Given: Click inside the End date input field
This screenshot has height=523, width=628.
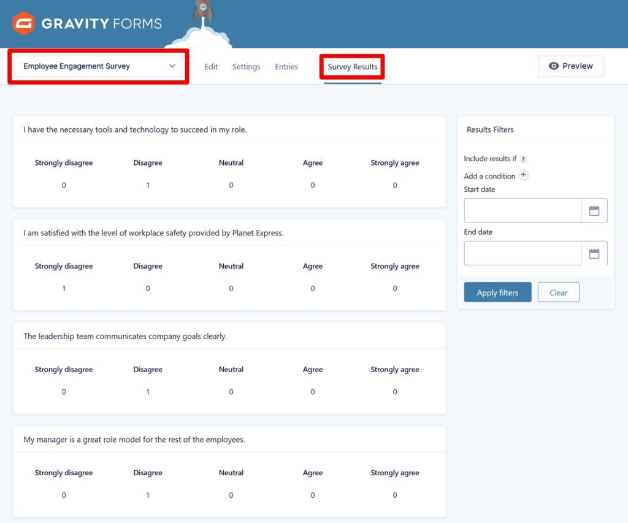Looking at the screenshot, I should (x=521, y=253).
